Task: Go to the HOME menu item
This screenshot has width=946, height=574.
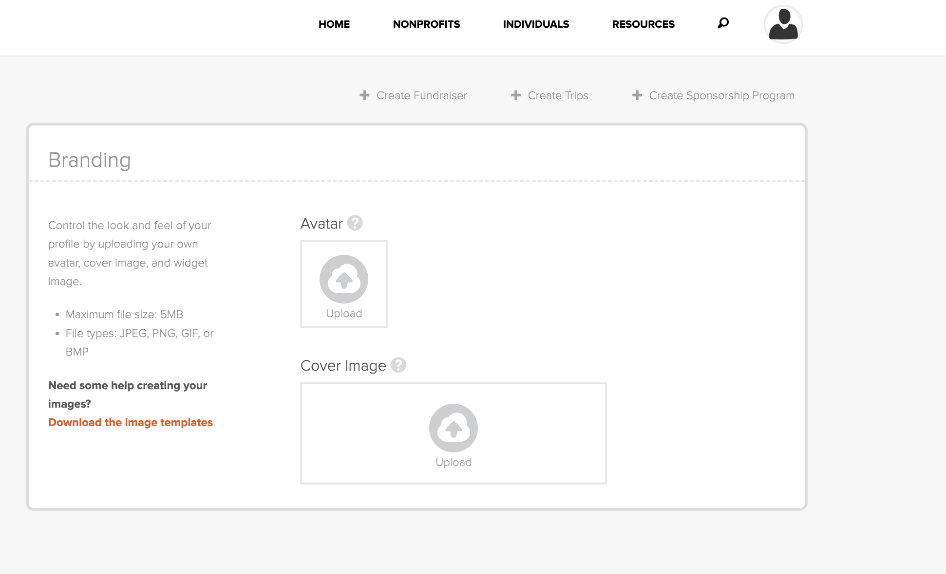Action: pos(334,24)
